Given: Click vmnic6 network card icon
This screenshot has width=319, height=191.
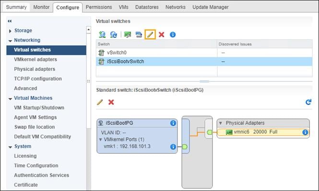Looking at the screenshot, I should click(x=229, y=132).
